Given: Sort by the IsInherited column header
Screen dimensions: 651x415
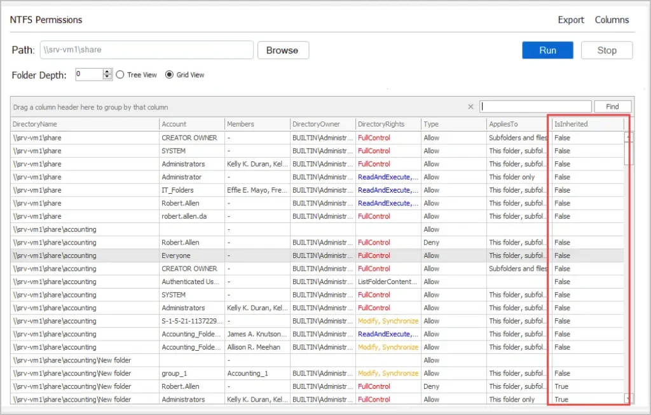Looking at the screenshot, I should [588, 124].
